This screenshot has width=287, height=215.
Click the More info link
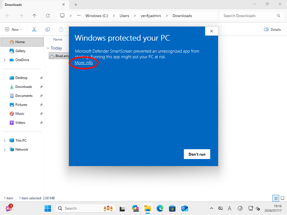tap(84, 63)
